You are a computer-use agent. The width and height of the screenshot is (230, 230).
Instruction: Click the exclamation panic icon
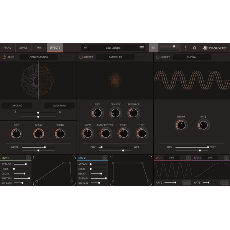click(185, 48)
